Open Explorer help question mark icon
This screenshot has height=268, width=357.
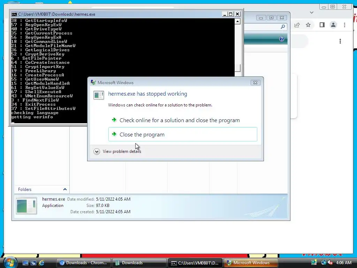coord(282,39)
